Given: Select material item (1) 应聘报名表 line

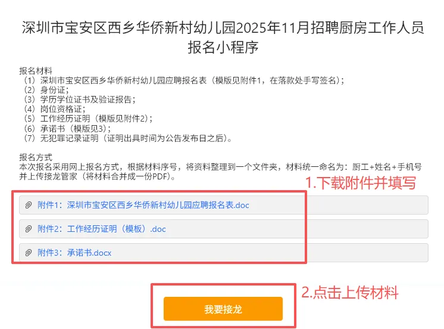Looking at the screenshot, I should pyautogui.click(x=183, y=80).
